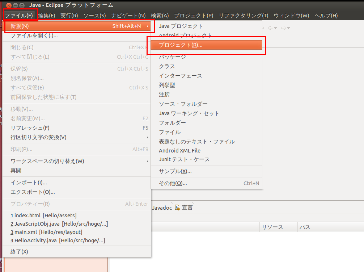
Task: Click the greyed 前回保管した状態に戻す(T) entry
Action: 77,97
